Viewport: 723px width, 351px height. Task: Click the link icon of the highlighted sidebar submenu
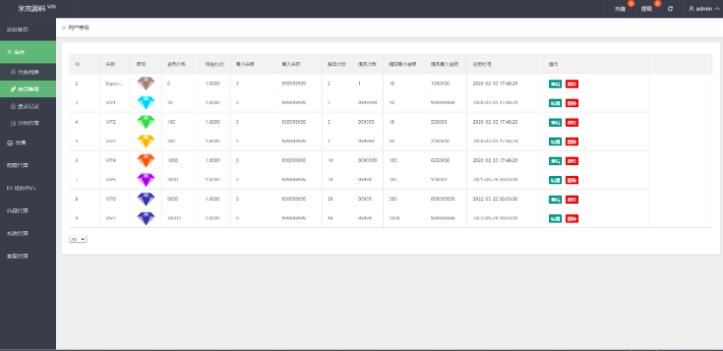[13, 89]
